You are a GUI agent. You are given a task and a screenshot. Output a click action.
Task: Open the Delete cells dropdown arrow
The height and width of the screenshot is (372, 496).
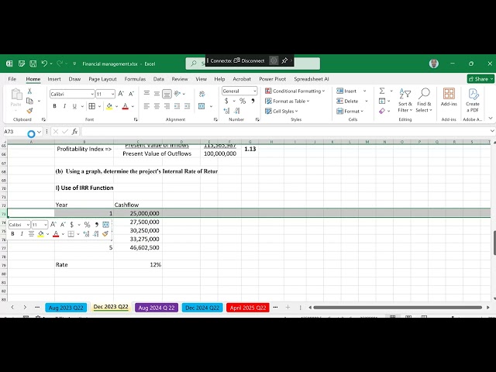[367, 102]
